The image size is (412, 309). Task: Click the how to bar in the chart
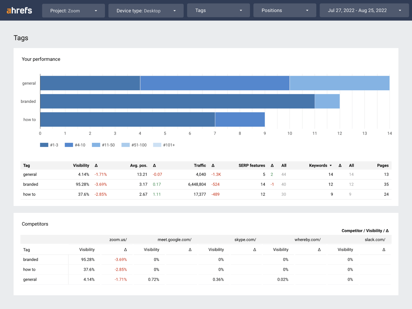[129, 119]
